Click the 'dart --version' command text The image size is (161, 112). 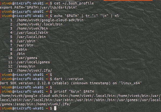(x=69, y=79)
